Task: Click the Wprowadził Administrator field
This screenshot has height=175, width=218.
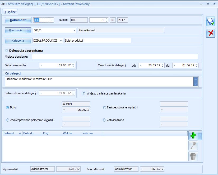Action: point(43,169)
